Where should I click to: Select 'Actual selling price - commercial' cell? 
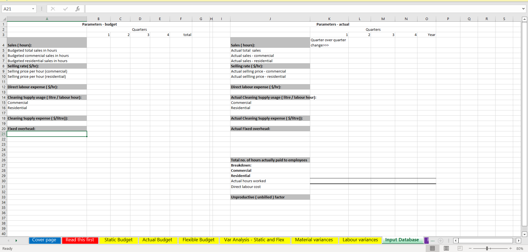click(x=270, y=71)
